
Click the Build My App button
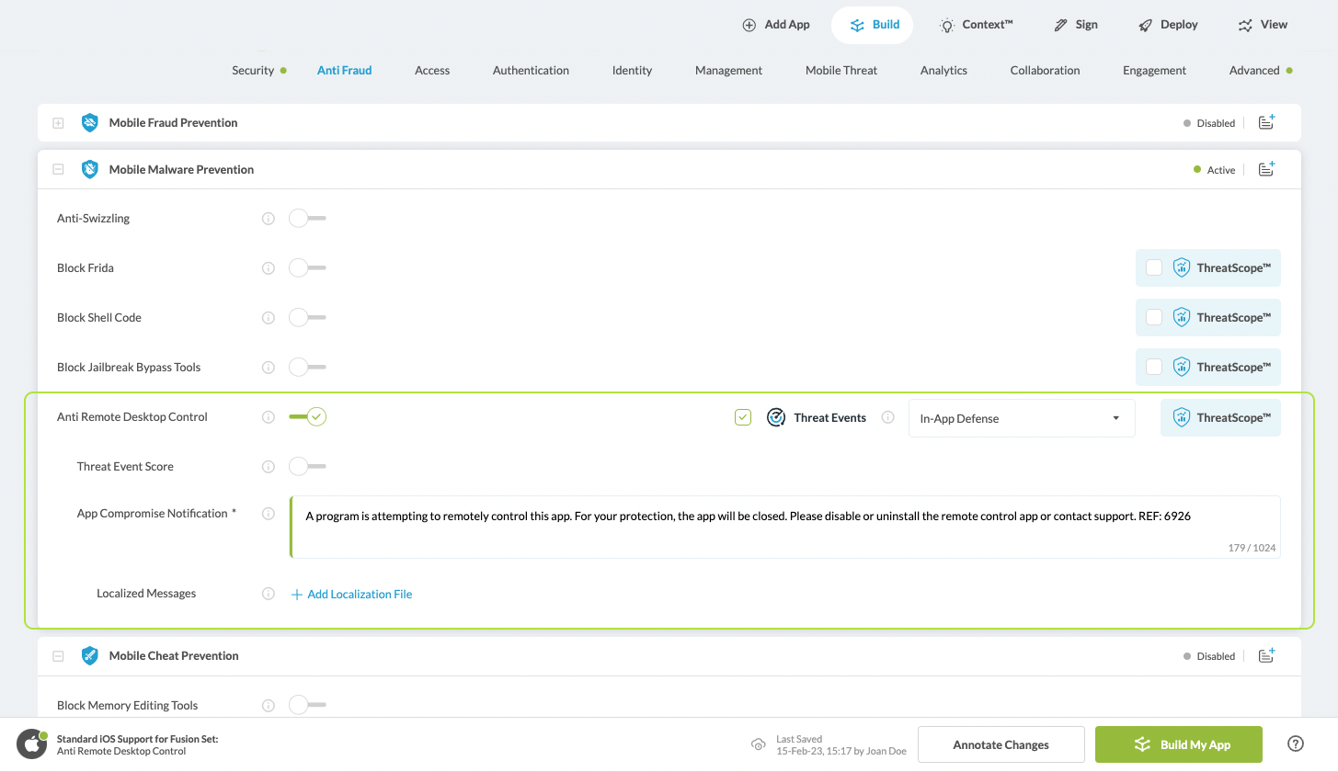[1178, 744]
